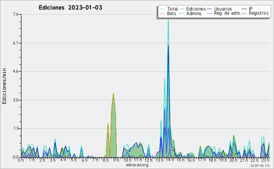
Task: Select the 'Ediciones' legend entry
Action: click(196, 9)
